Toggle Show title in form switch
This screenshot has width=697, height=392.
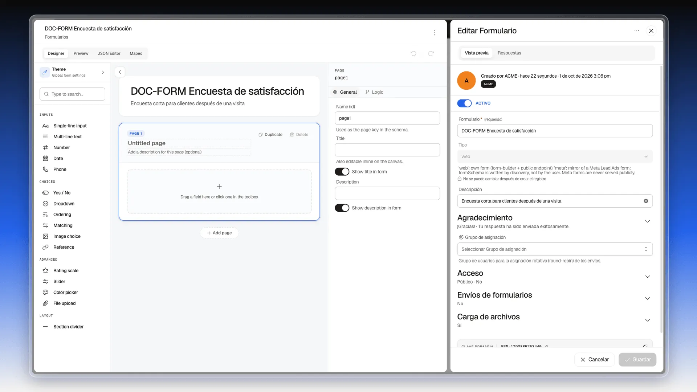[342, 172]
